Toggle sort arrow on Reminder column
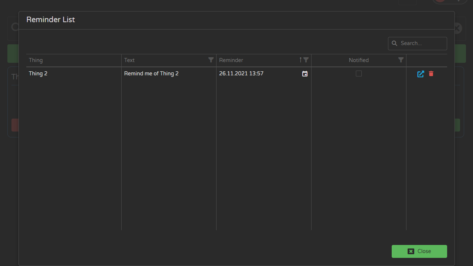Screen dimensions: 473x266 click(x=300, y=60)
